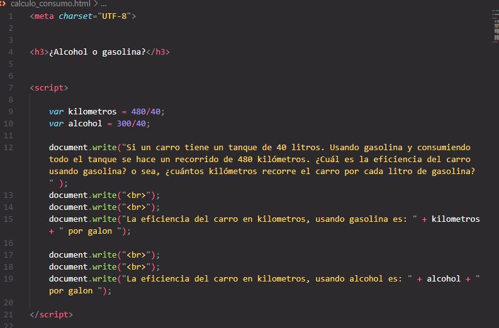
Task: Click the "<br>" string on line 18
Action: (x=136, y=267)
